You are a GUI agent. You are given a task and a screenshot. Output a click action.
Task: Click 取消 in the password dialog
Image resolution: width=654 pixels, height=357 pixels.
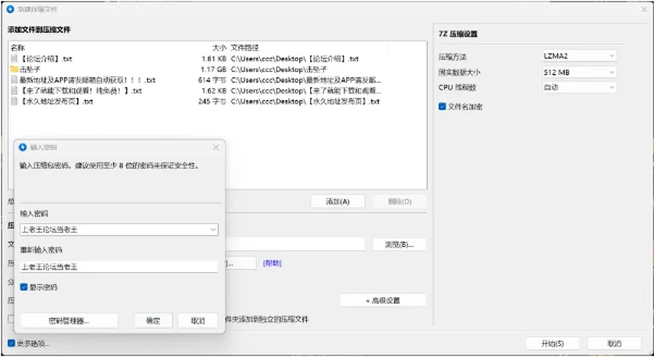coord(198,320)
